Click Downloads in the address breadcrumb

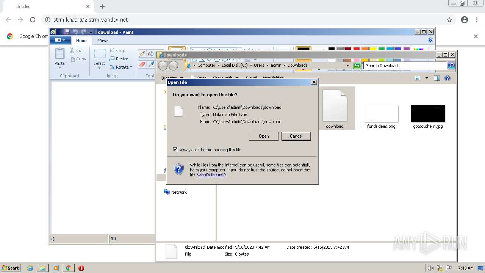coord(297,65)
